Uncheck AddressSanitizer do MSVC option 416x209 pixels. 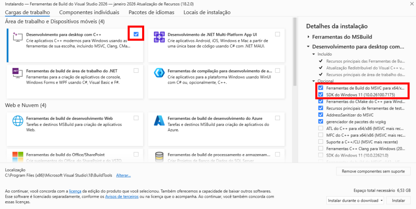321,115
